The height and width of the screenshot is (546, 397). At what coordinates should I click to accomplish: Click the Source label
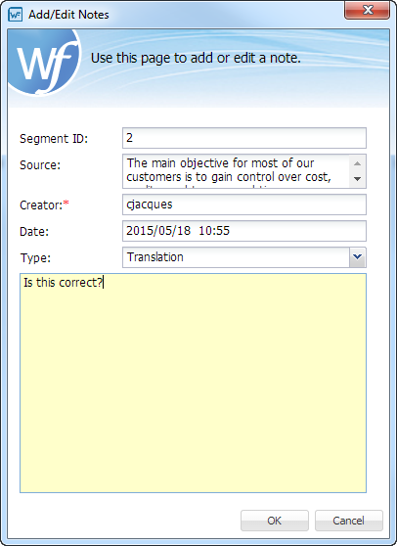pyautogui.click(x=40, y=165)
